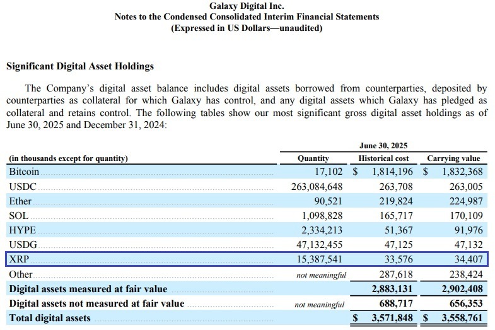
Task: Click the Galaxy Digital Inc. title
Action: pos(247,6)
